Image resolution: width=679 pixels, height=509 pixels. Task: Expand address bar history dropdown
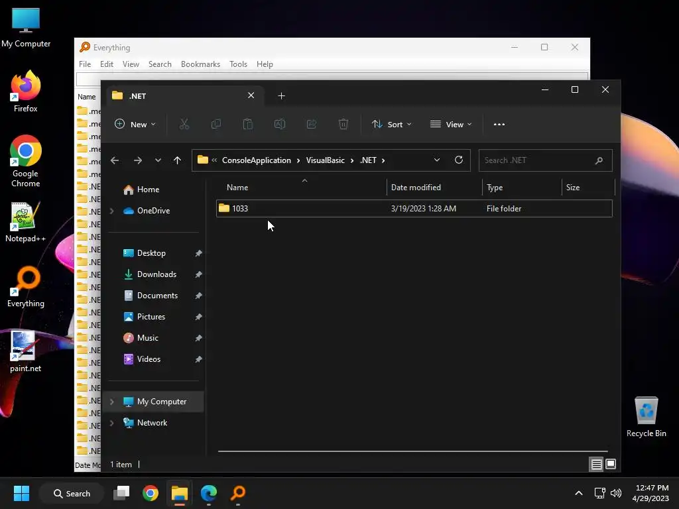(437, 160)
